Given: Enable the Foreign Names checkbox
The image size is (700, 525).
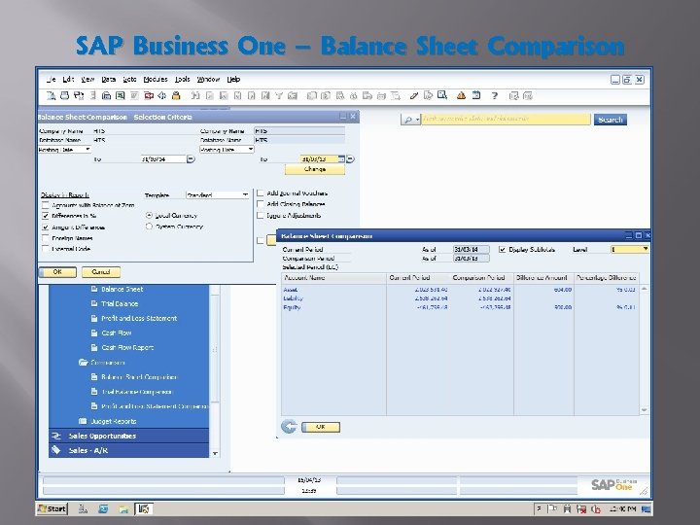Looking at the screenshot, I should [45, 238].
